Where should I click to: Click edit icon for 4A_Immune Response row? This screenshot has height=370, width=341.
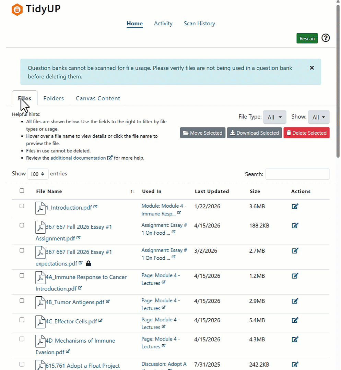click(295, 275)
